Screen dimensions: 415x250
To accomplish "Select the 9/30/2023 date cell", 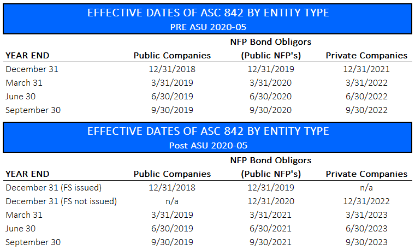I will tap(366, 242).
